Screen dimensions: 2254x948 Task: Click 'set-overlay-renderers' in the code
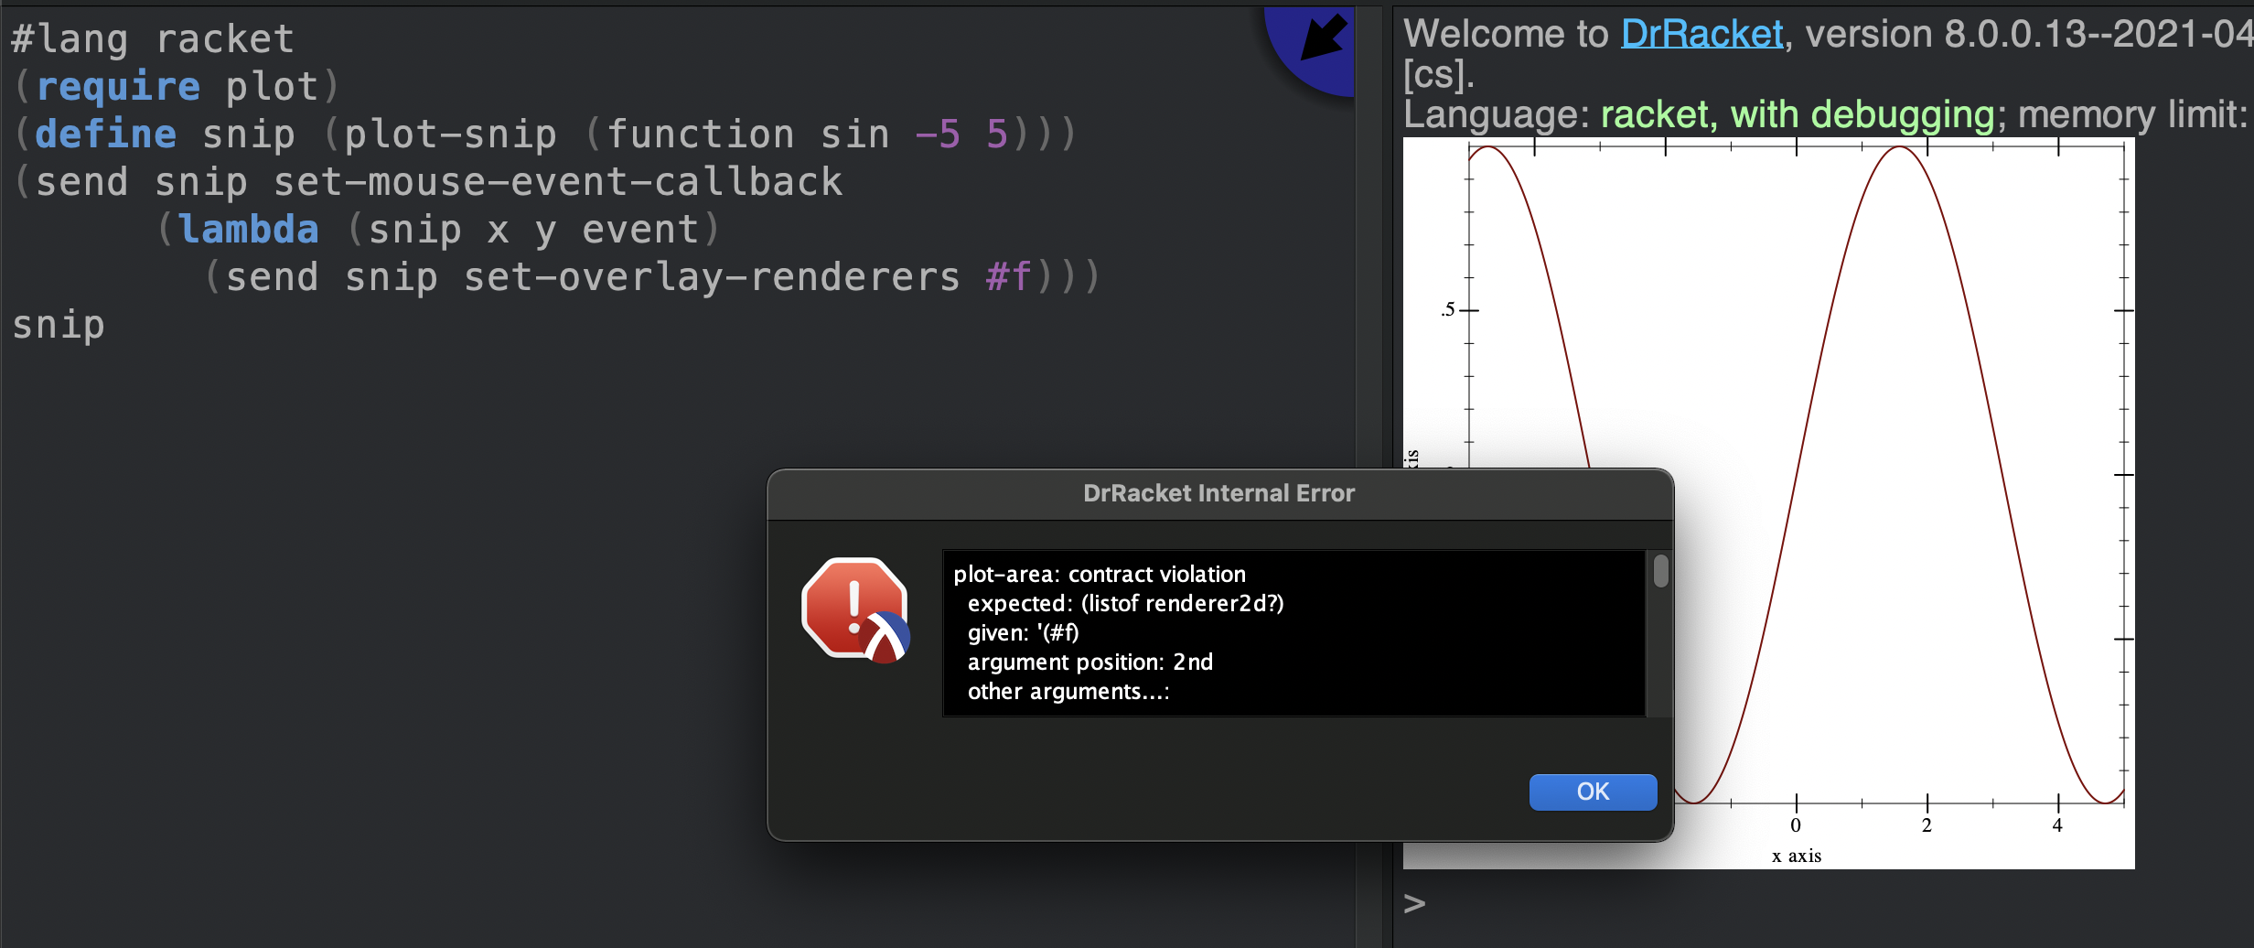pos(712,277)
